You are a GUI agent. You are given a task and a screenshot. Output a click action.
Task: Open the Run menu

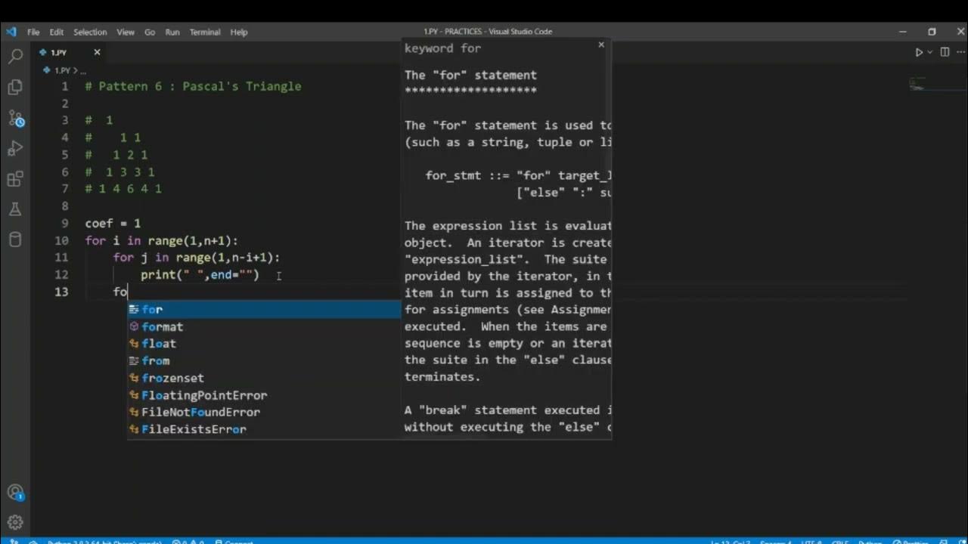pyautogui.click(x=172, y=32)
